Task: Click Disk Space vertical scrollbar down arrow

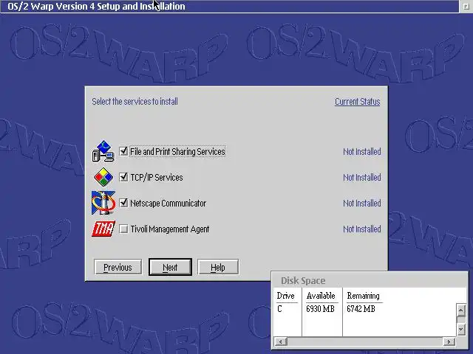Action: coord(461,330)
